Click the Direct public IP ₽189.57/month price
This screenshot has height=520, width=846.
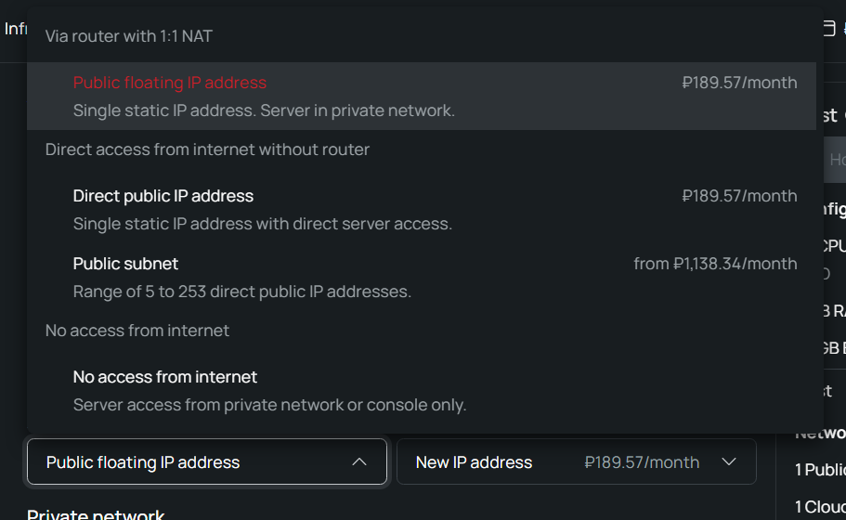point(739,196)
